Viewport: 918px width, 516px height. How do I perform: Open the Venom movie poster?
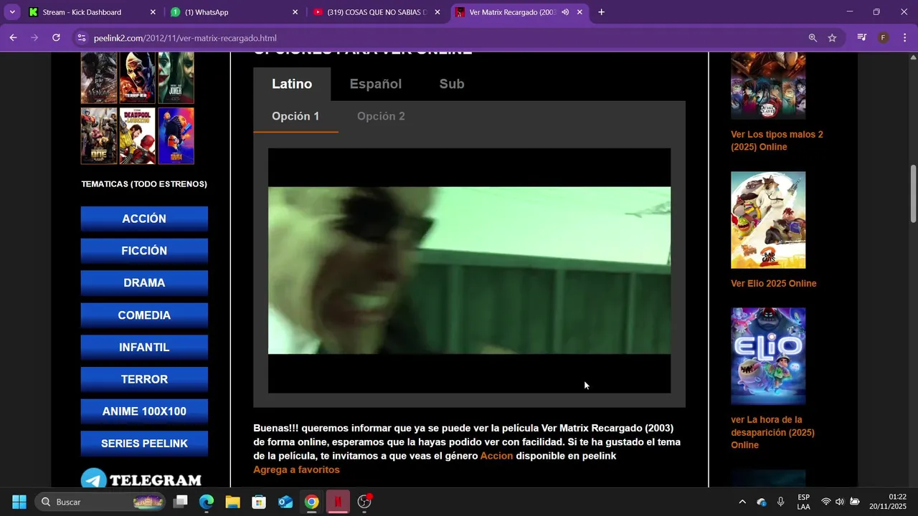point(99,77)
